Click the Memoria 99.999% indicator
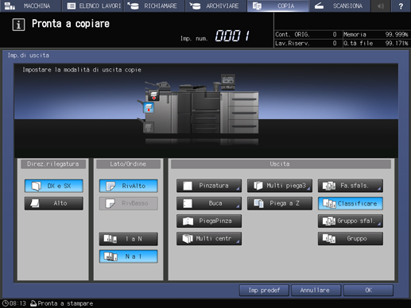The width and height of the screenshot is (411, 308). pos(376,34)
